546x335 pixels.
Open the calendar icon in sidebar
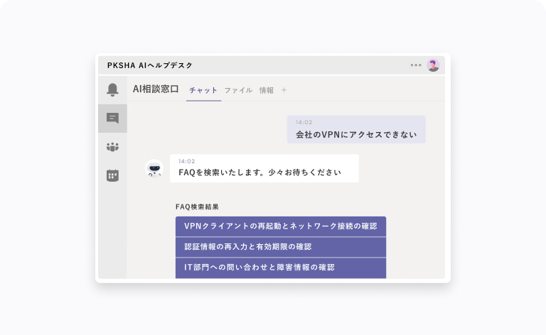(112, 175)
